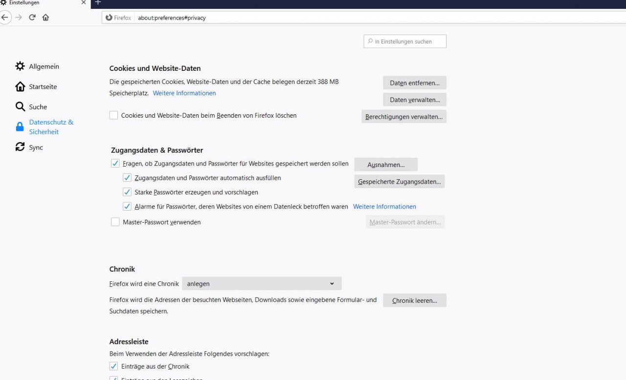Click the Chronik section heading
The image size is (626, 380).
122,269
